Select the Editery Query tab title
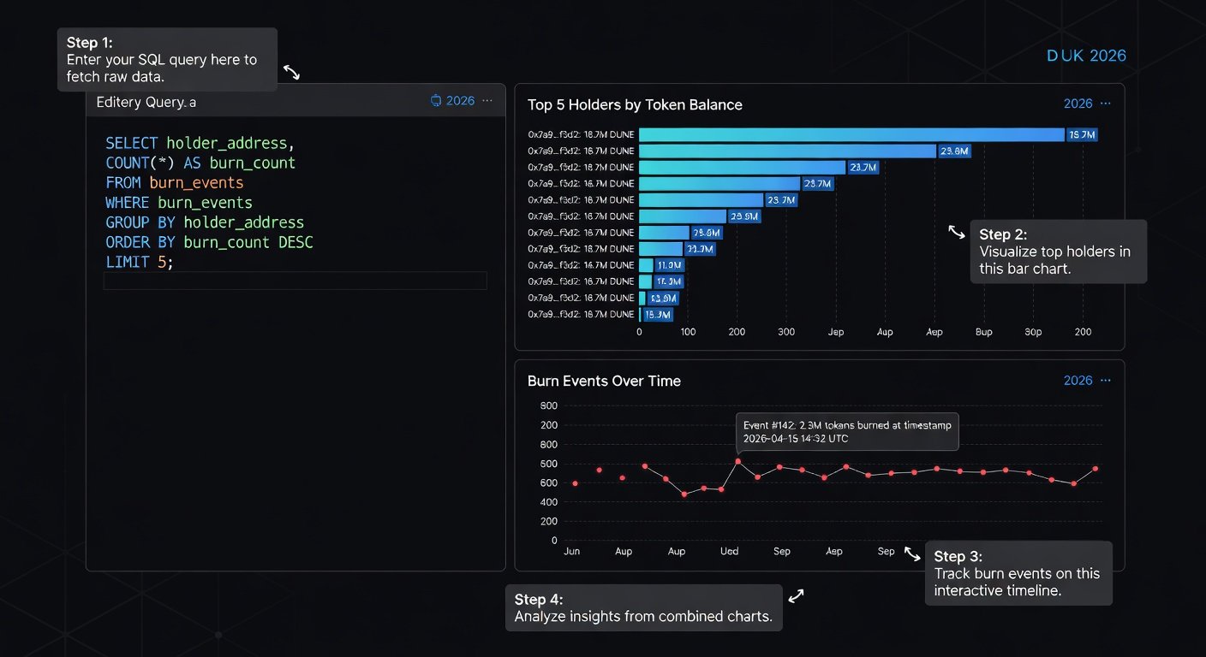The image size is (1206, 657). point(146,102)
